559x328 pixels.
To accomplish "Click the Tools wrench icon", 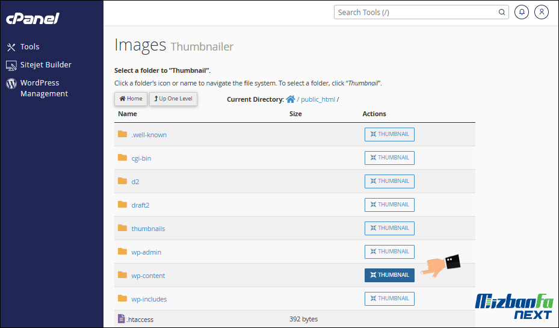I will 11,47.
